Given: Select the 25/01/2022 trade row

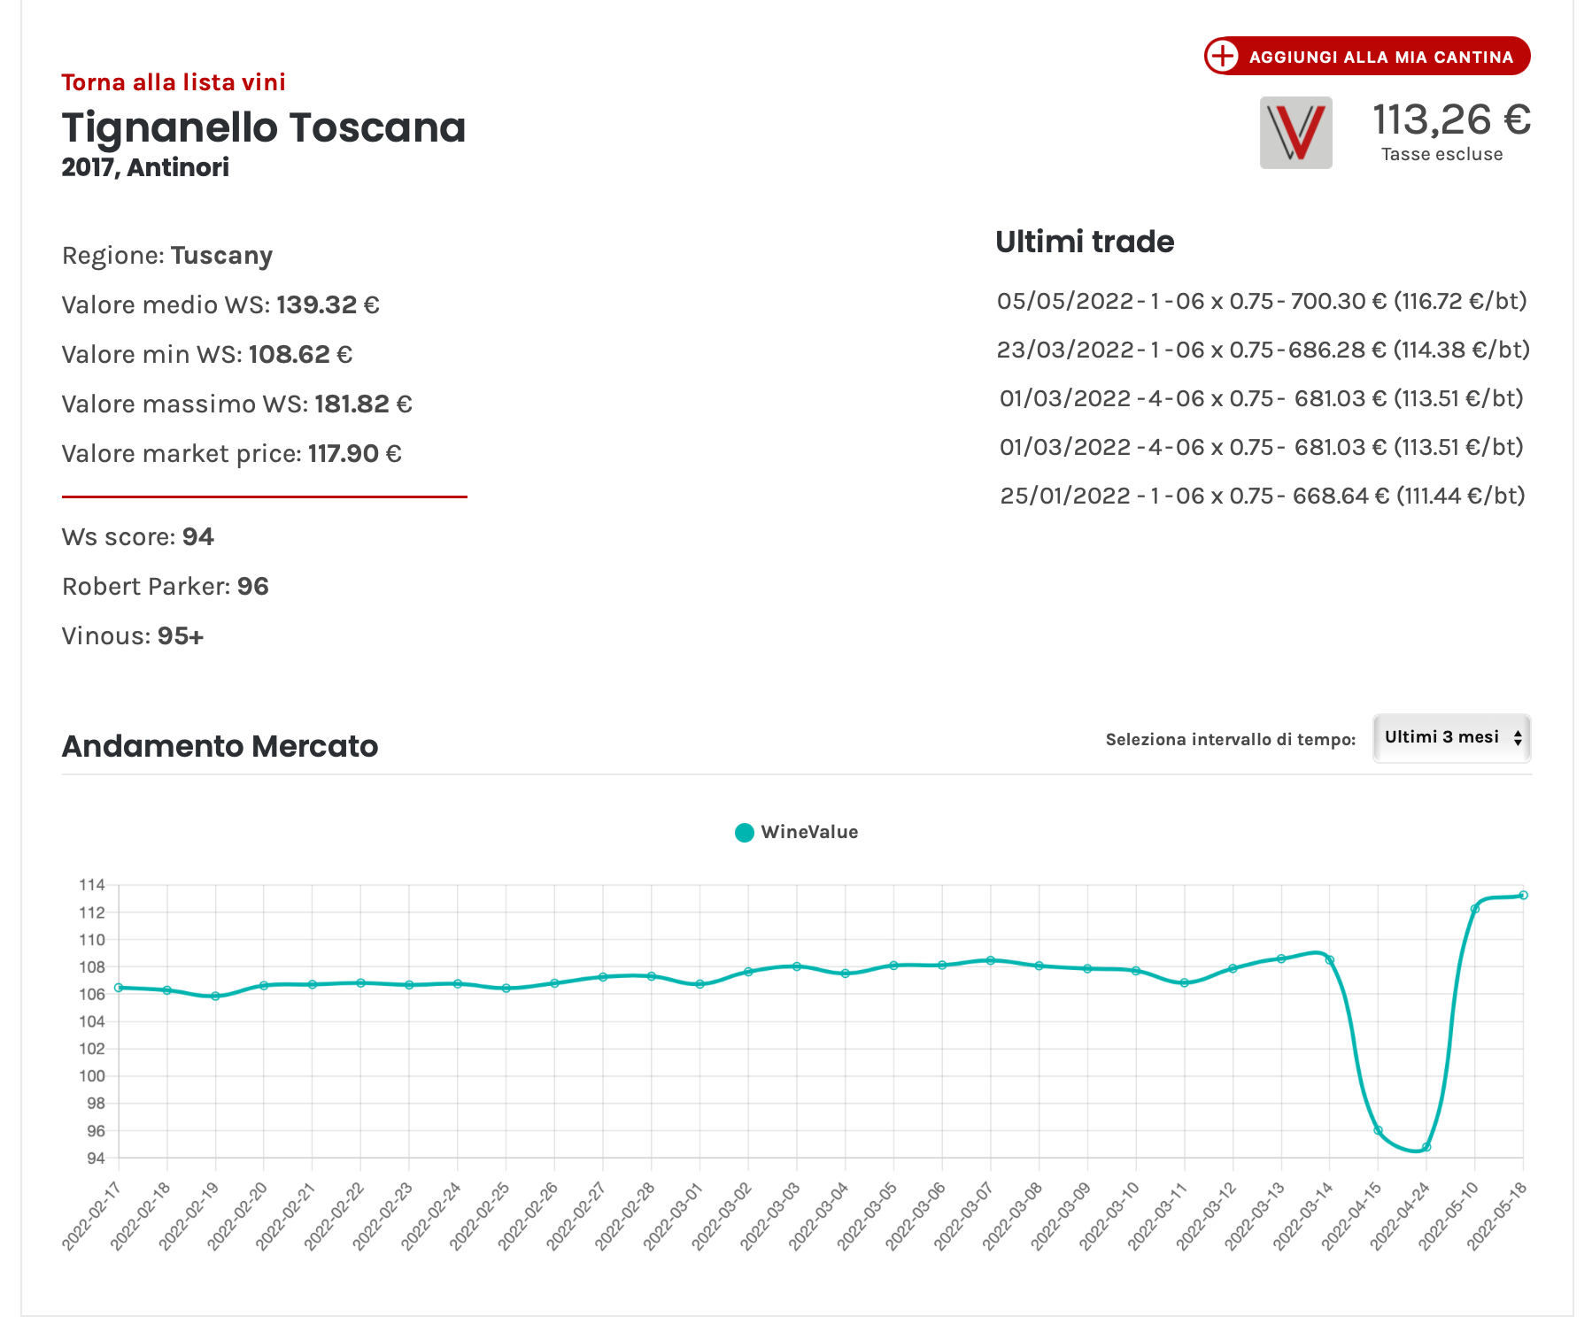Looking at the screenshot, I should click(1263, 496).
